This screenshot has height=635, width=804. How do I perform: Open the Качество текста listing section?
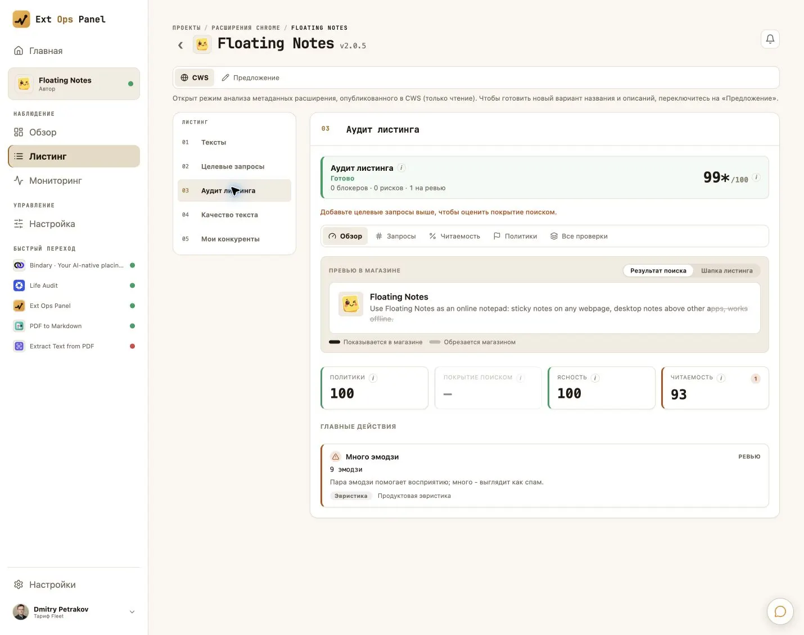coord(234,215)
